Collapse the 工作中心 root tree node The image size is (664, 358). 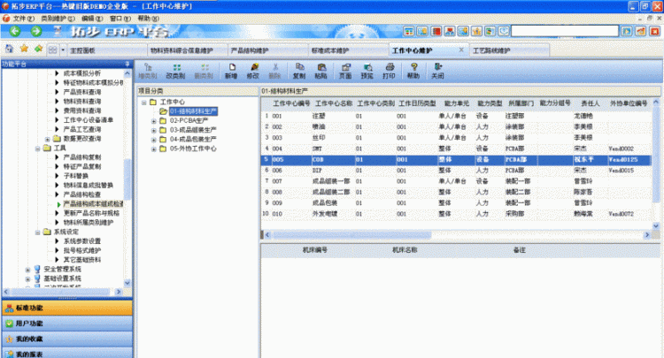click(144, 103)
